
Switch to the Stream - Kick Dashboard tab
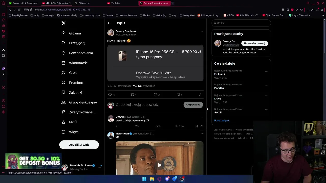[x=23, y=3]
